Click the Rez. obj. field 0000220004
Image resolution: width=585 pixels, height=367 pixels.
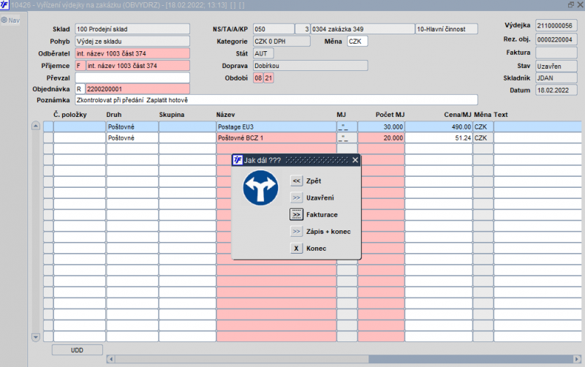click(556, 39)
